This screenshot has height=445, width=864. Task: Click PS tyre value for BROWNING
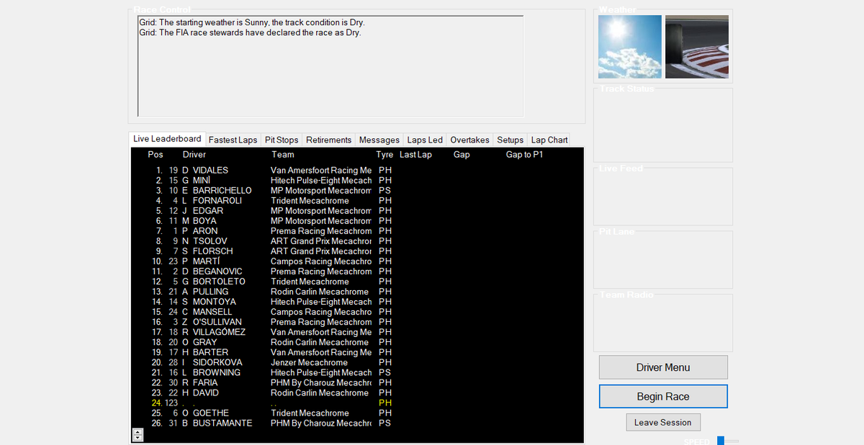click(384, 372)
